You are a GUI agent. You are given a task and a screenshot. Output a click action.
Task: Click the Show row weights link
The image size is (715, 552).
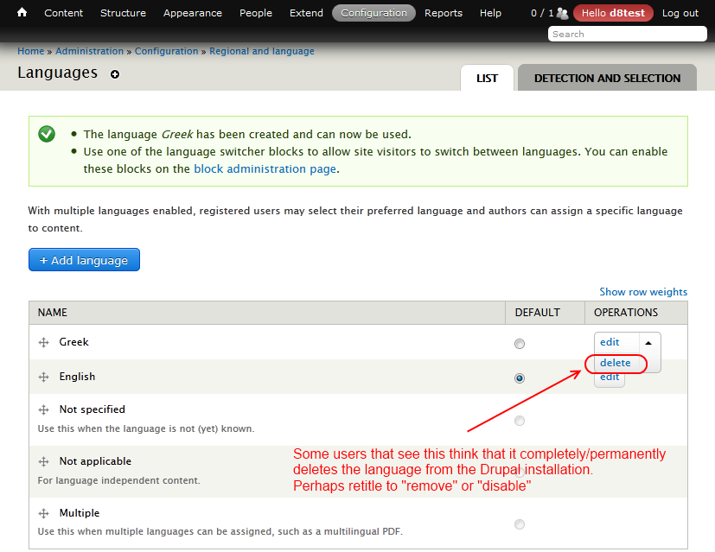coord(643,291)
